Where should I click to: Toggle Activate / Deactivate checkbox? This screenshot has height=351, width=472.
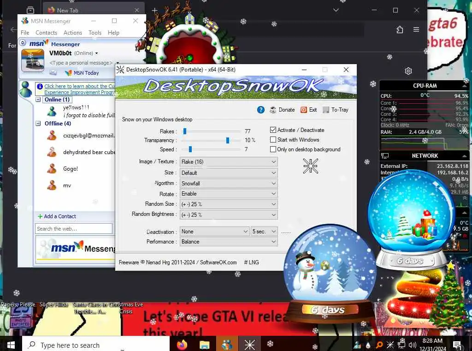click(x=273, y=130)
